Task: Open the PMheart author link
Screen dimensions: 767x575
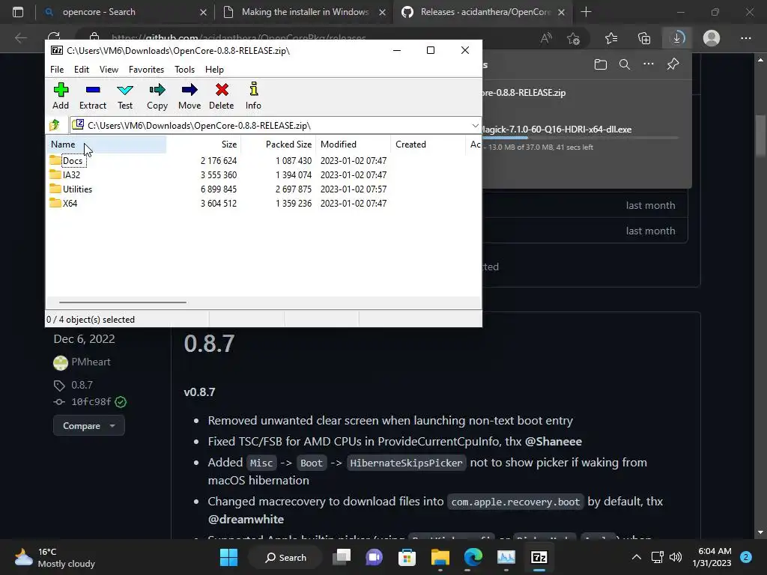Action: (91, 362)
